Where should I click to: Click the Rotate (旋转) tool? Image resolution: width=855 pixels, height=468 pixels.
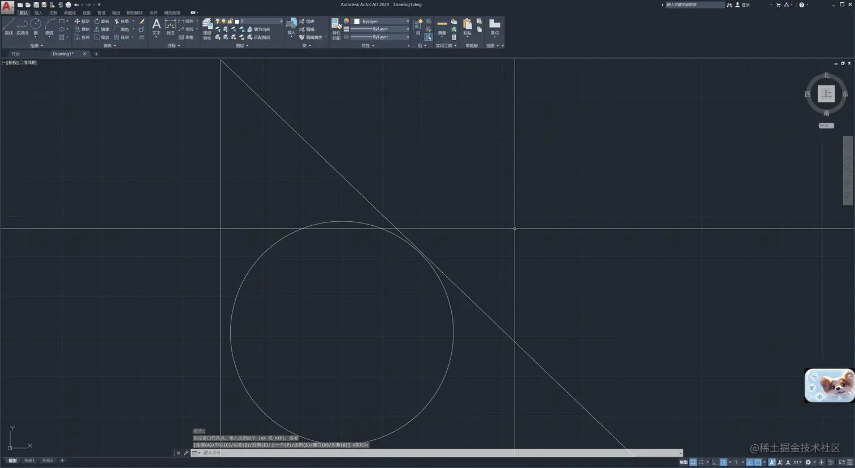coord(102,21)
